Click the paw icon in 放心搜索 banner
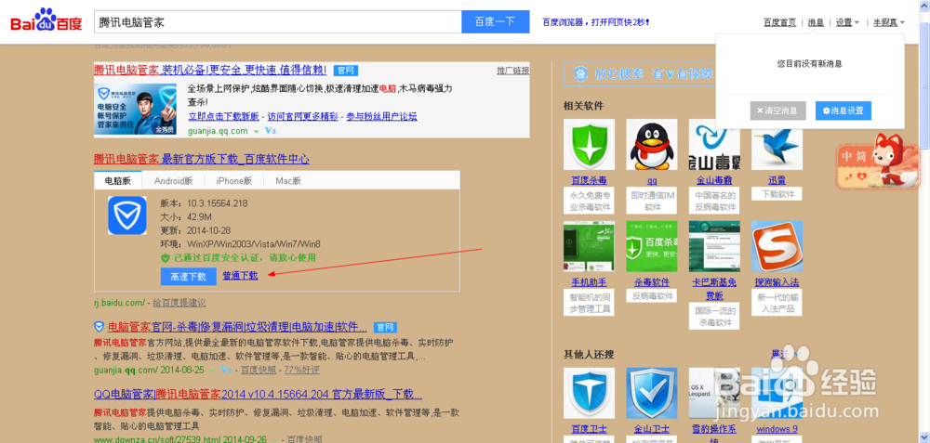This screenshot has height=443, width=930. pyautogui.click(x=580, y=74)
